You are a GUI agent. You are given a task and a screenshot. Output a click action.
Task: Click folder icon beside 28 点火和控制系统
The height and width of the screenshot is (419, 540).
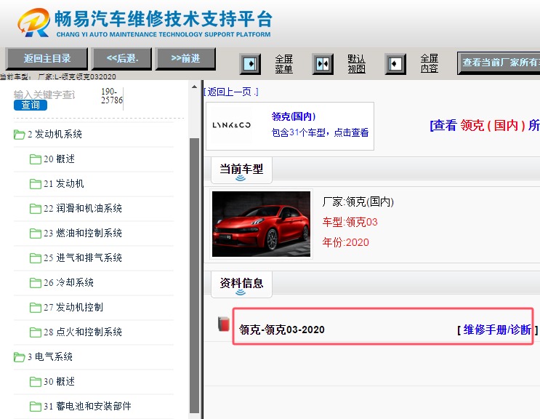click(36, 332)
